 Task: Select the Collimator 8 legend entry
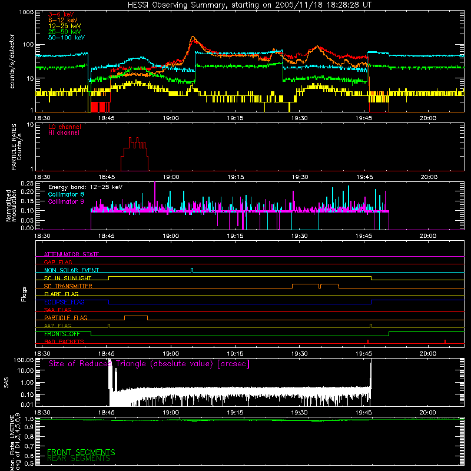coord(66,194)
